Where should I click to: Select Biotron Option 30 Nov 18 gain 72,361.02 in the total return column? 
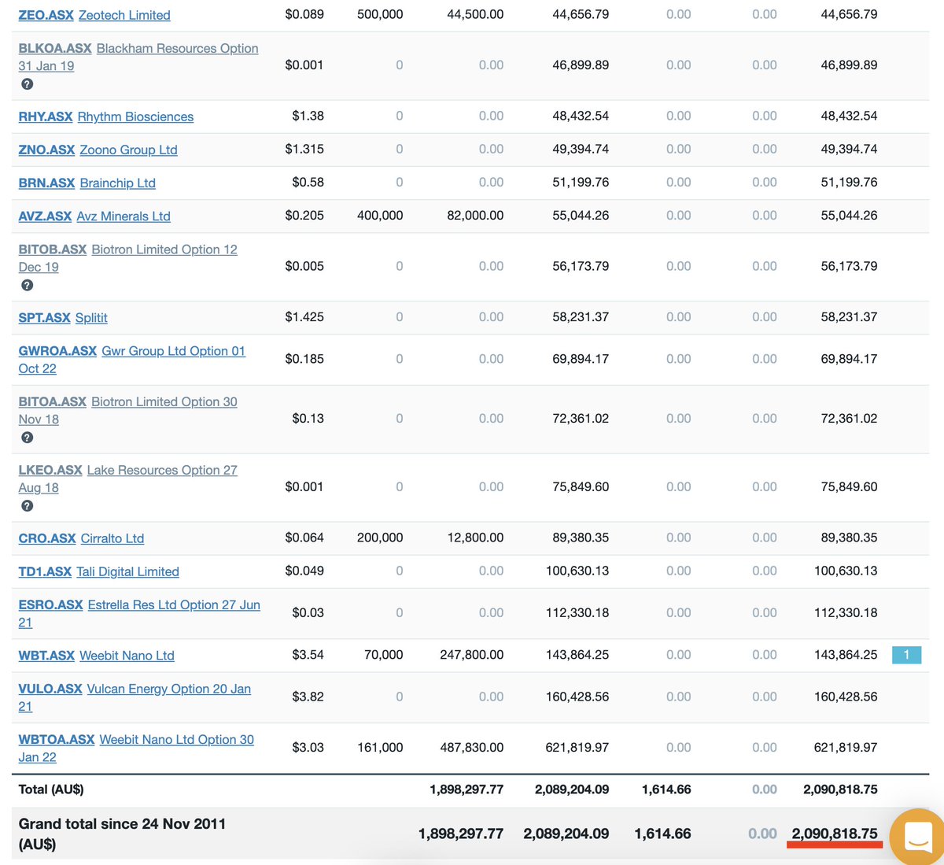click(x=849, y=418)
